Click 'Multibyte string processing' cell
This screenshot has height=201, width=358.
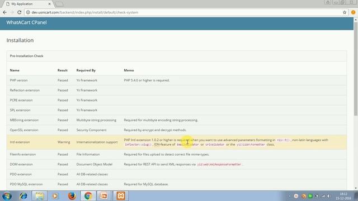[x=96, y=120]
